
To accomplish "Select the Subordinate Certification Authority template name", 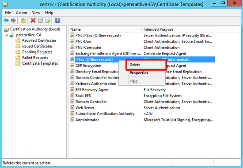I will pyautogui.click(x=105, y=113).
